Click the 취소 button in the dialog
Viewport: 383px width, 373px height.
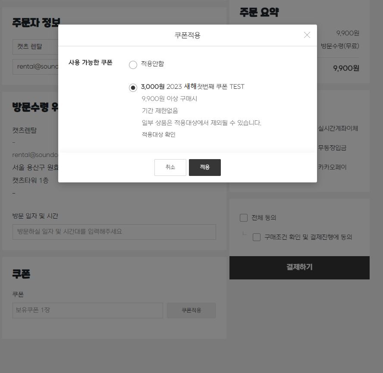[170, 167]
